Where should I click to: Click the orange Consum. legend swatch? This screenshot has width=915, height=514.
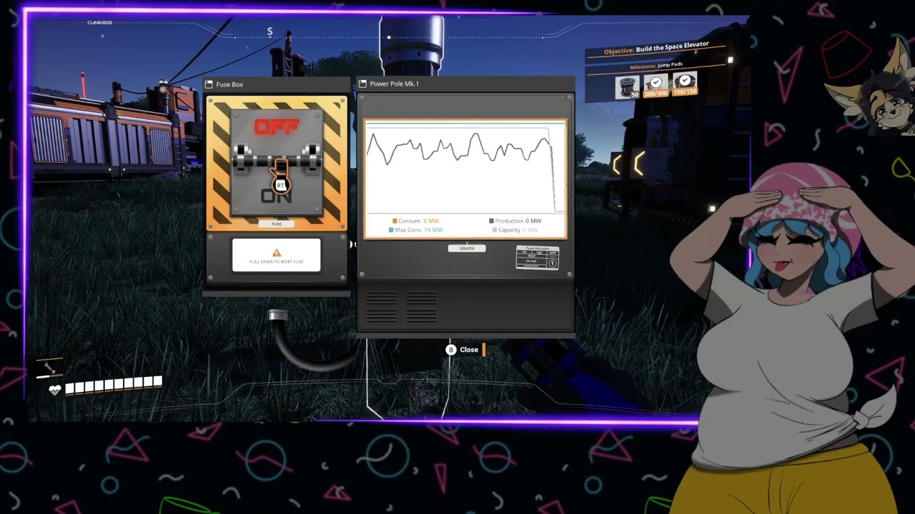395,221
